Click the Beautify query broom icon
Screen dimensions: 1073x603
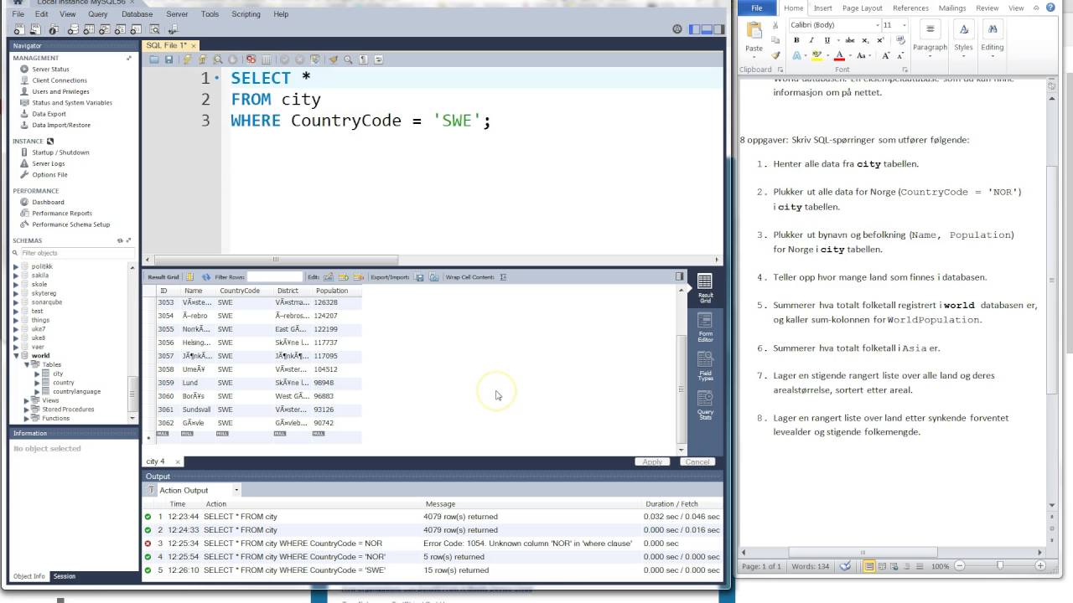[x=333, y=59]
